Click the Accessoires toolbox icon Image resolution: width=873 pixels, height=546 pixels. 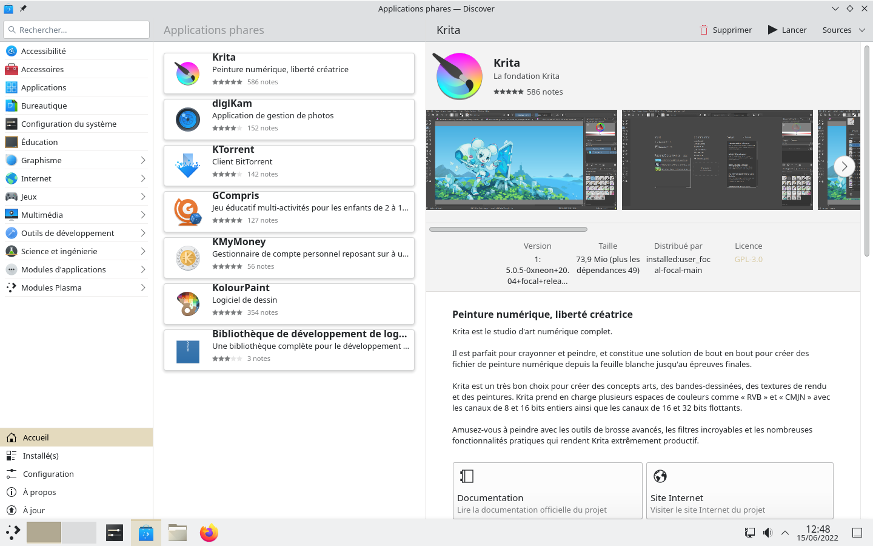tap(11, 69)
